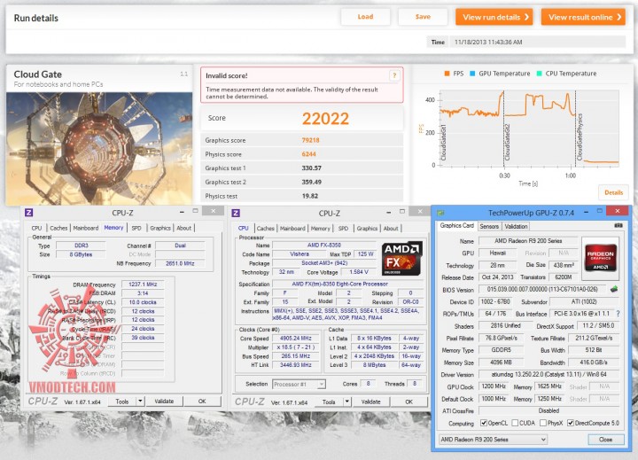Click the FPS legend color square

click(x=447, y=74)
